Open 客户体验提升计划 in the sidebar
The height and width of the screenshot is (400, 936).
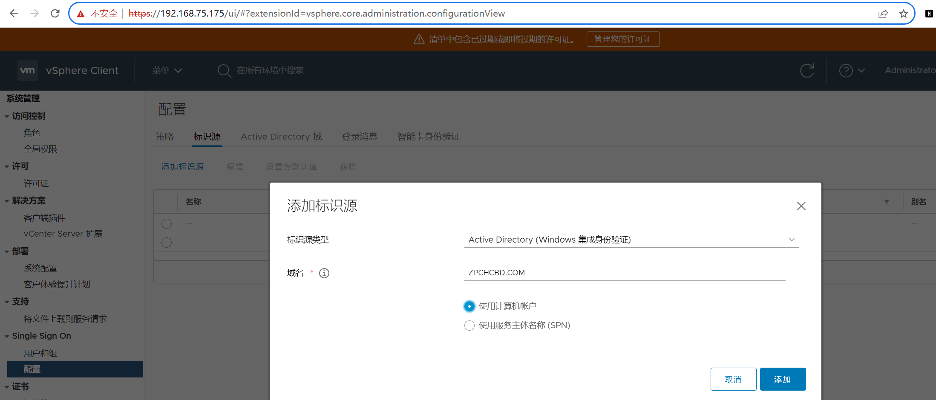[57, 285]
